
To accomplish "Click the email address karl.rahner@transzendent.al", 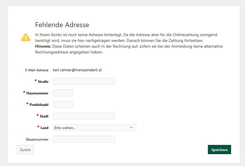I will [x=77, y=70].
